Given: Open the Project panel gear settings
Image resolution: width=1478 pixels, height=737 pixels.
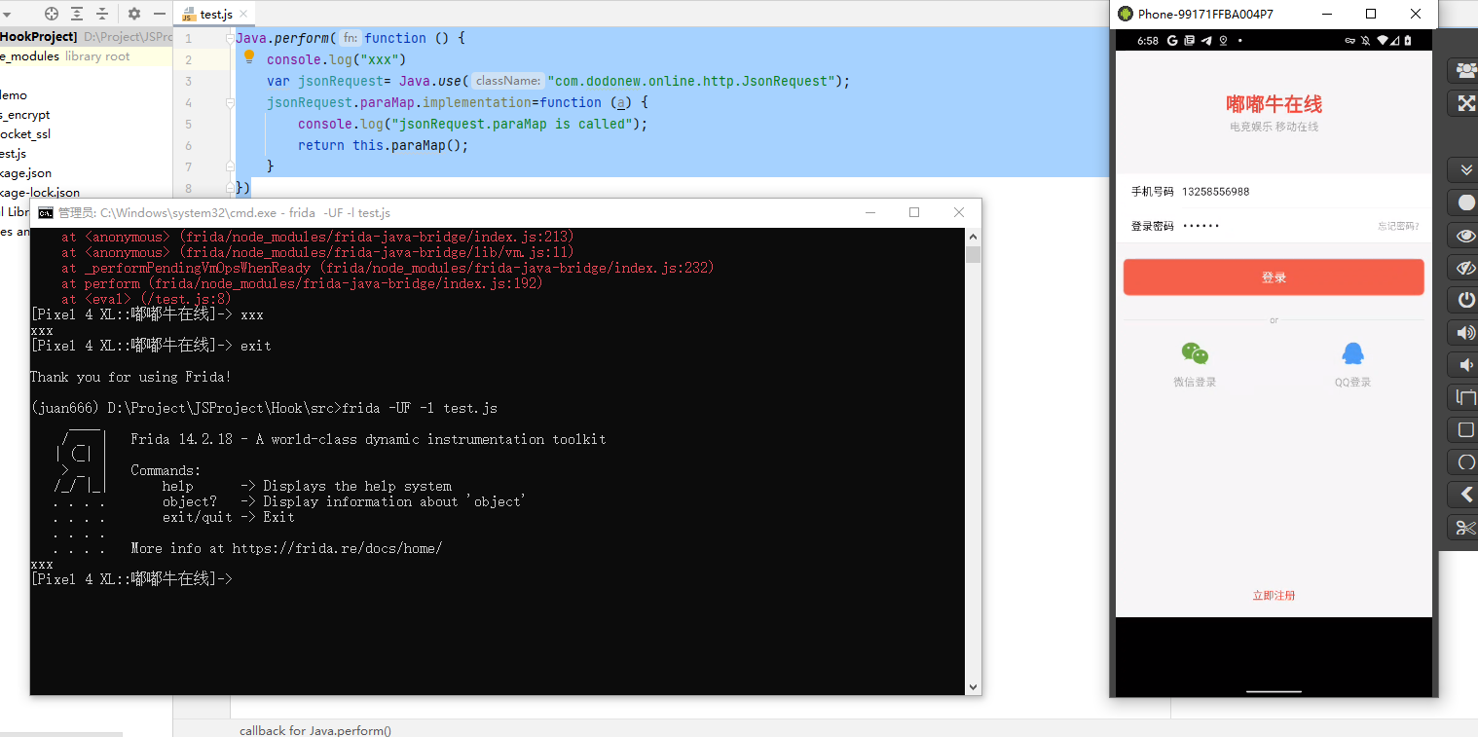Looking at the screenshot, I should (x=134, y=14).
